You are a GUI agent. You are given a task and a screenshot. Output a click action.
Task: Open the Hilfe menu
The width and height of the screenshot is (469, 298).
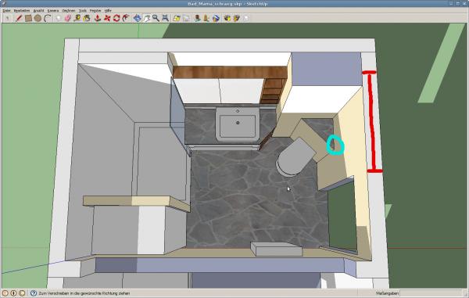coord(108,10)
